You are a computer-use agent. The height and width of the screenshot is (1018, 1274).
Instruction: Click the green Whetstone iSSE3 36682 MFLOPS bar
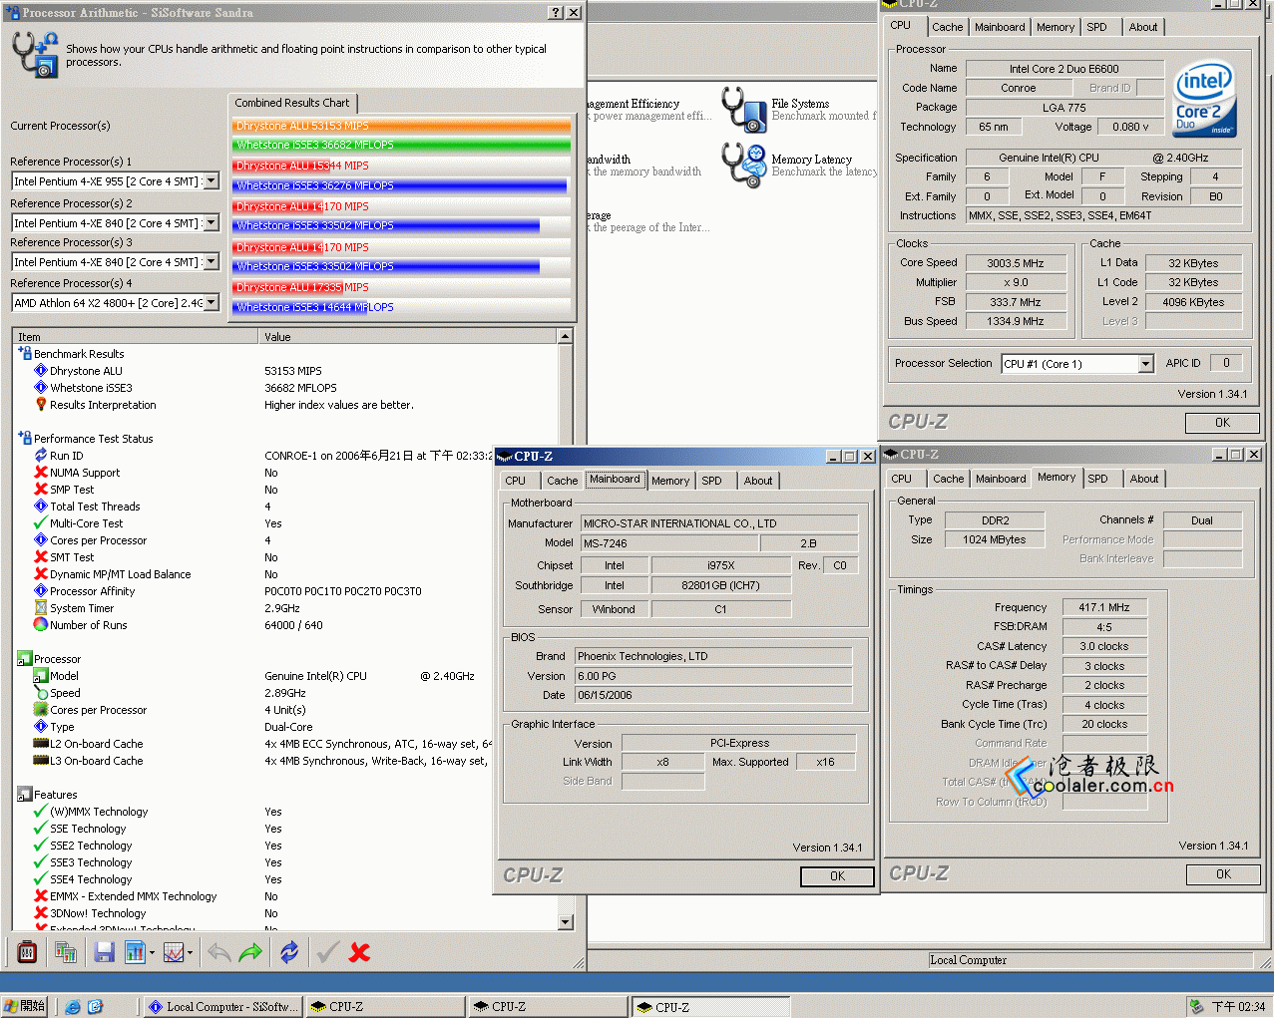(x=401, y=145)
